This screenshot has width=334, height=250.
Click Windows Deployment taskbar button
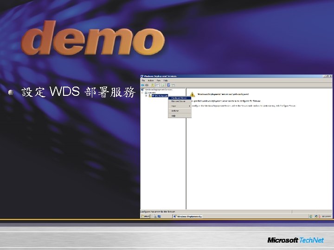(x=188, y=216)
